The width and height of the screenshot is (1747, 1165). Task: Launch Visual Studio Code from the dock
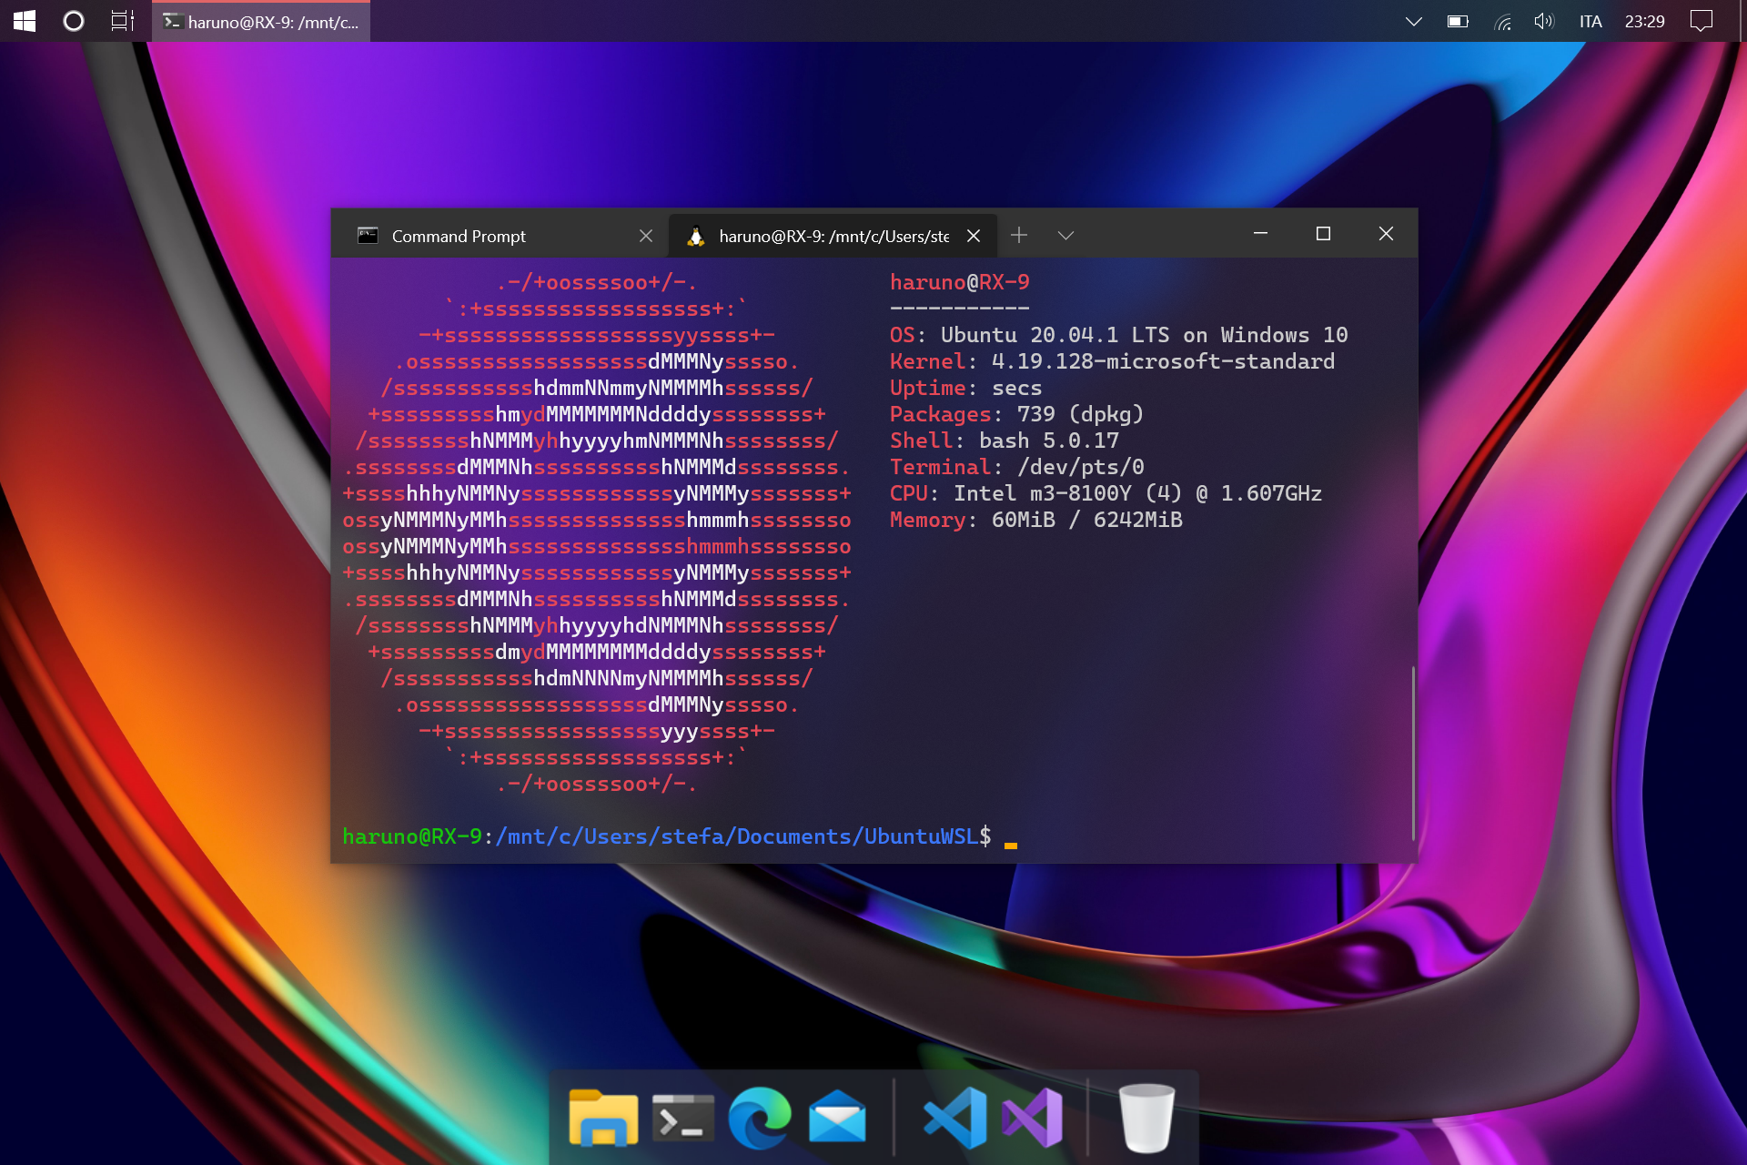[x=955, y=1118]
